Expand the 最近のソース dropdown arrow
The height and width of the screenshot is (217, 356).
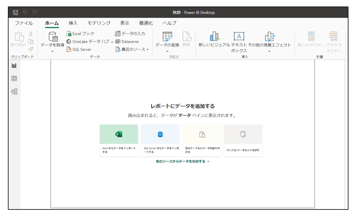148,49
